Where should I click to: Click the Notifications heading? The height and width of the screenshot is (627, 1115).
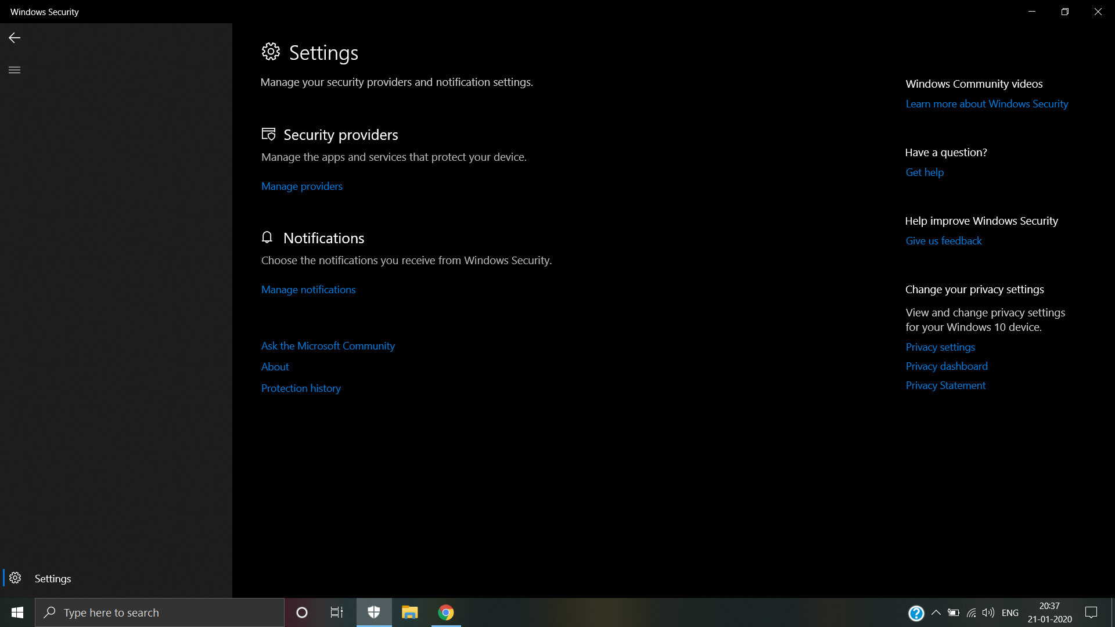[324, 238]
